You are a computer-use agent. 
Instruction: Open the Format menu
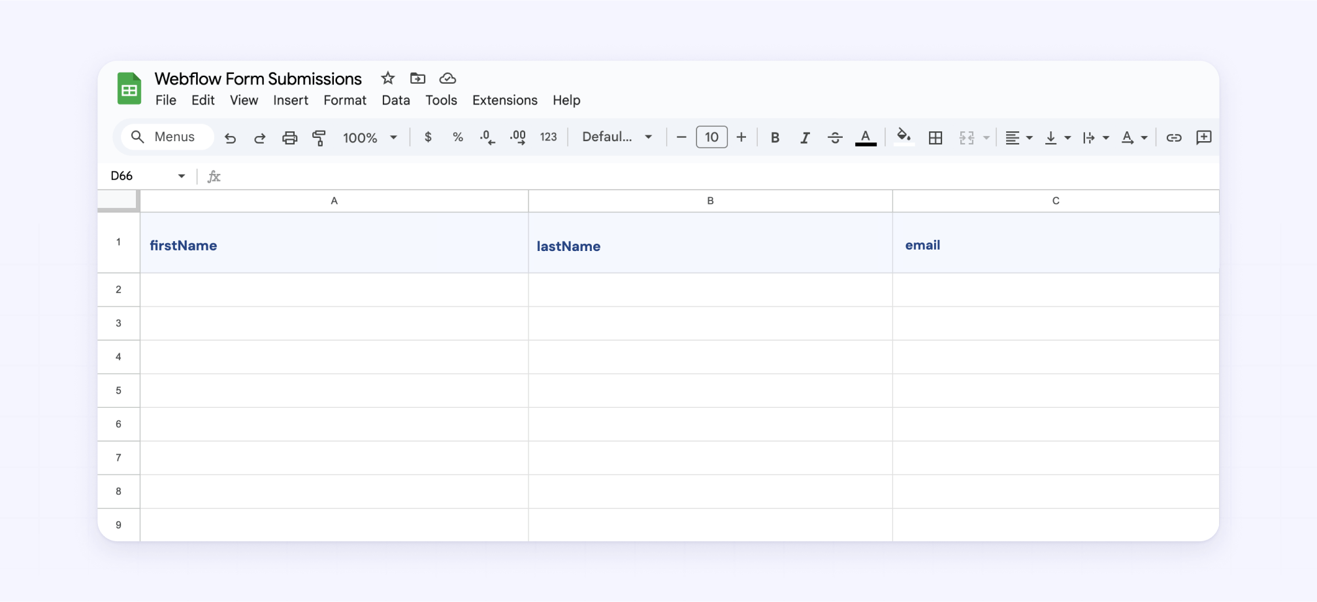click(345, 100)
